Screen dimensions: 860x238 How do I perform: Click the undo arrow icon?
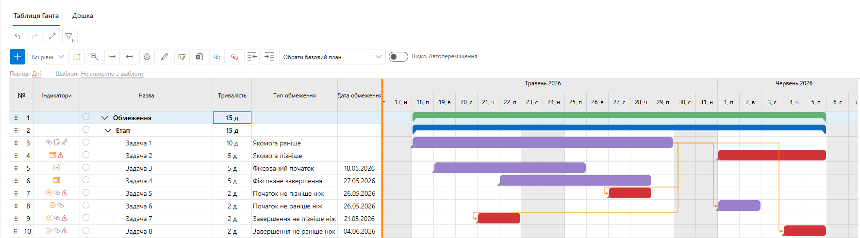[x=17, y=36]
